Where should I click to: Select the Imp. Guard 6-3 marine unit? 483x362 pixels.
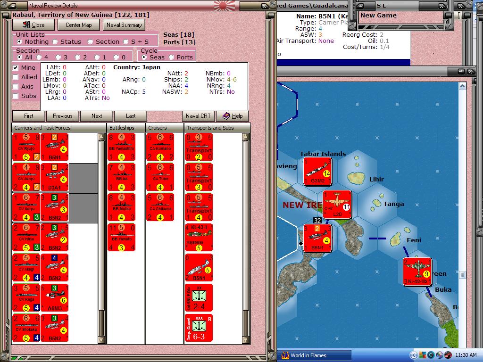199,328
